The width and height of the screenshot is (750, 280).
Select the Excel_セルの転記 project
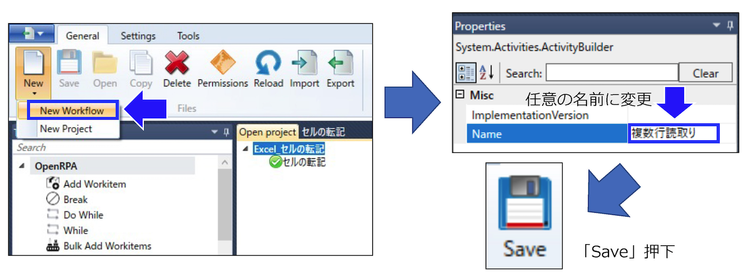tap(289, 149)
